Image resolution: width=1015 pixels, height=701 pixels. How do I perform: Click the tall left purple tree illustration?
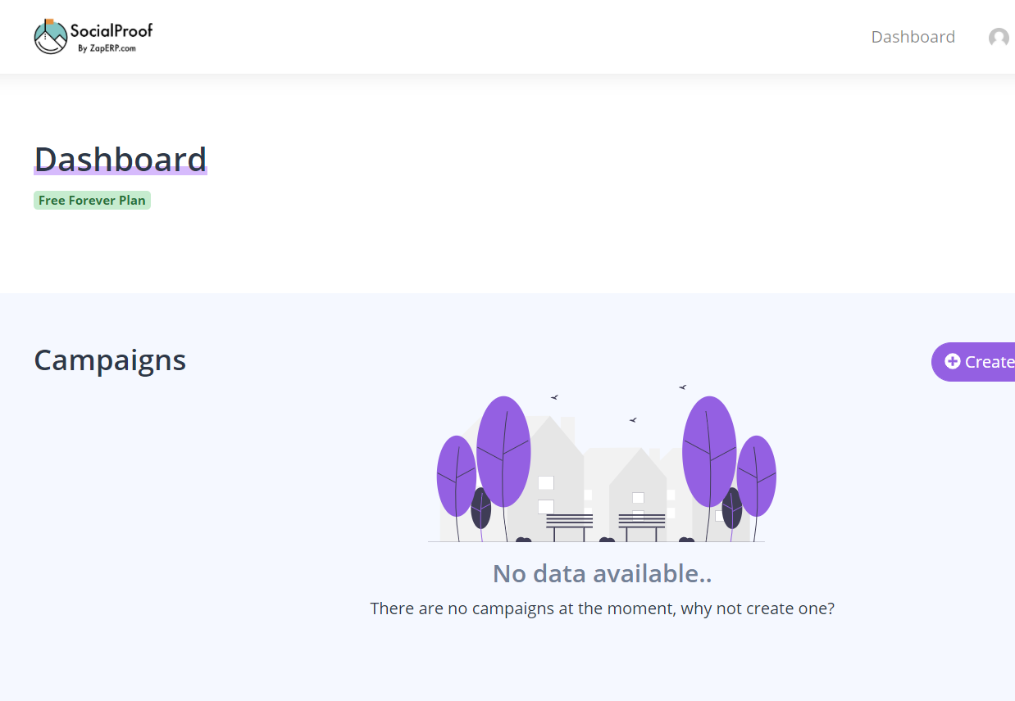pos(503,452)
